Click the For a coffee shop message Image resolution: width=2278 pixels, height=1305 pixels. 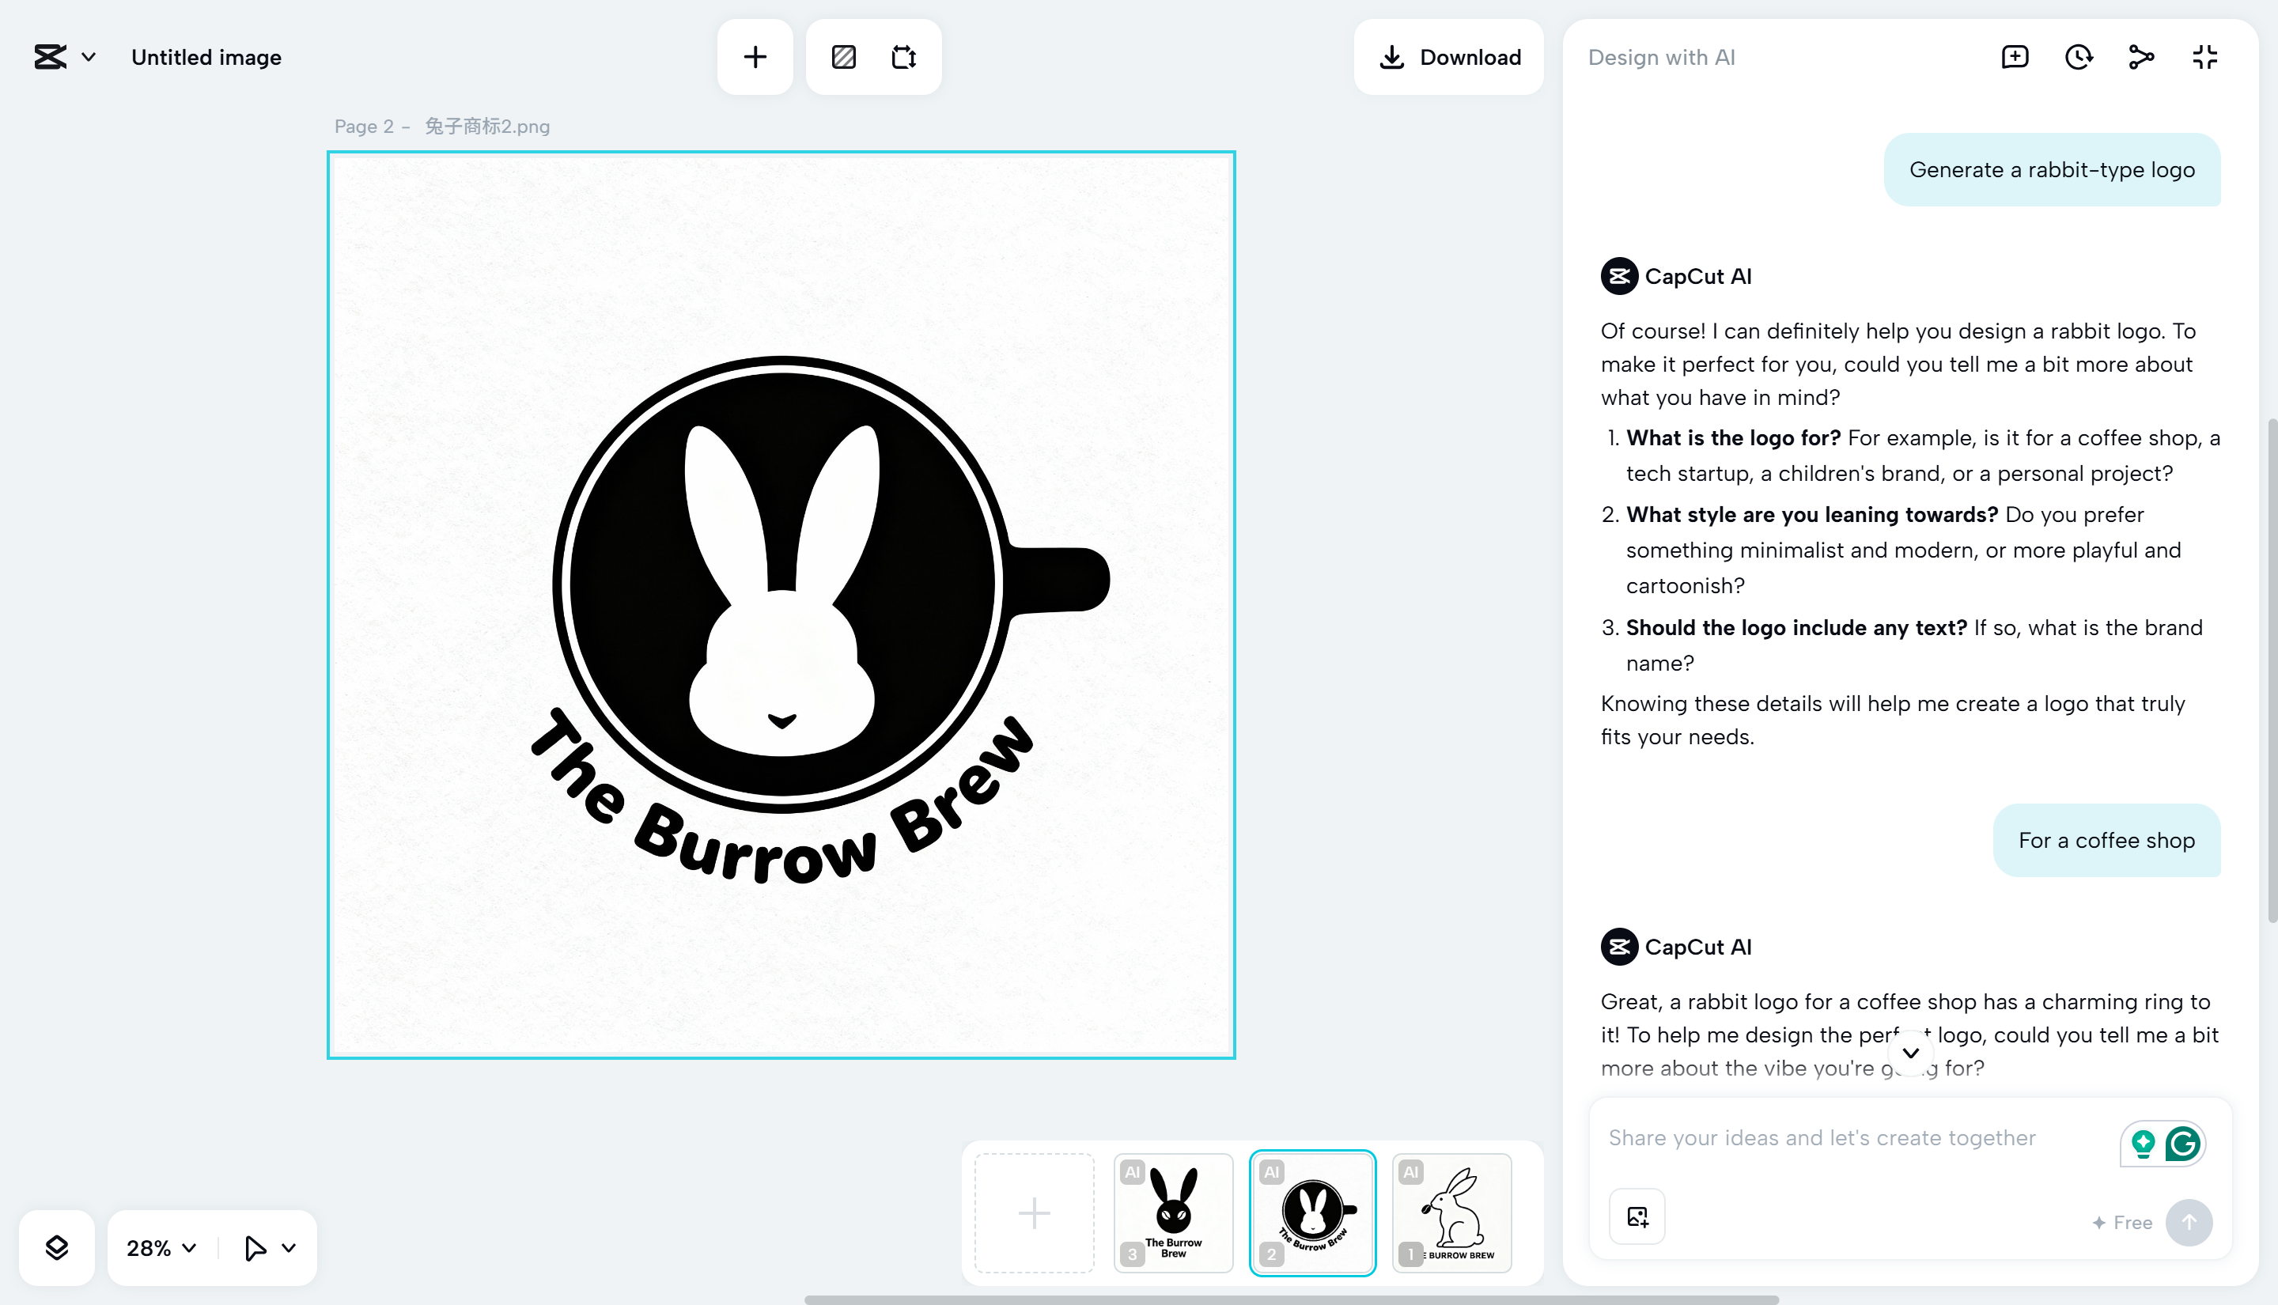[x=2107, y=840]
